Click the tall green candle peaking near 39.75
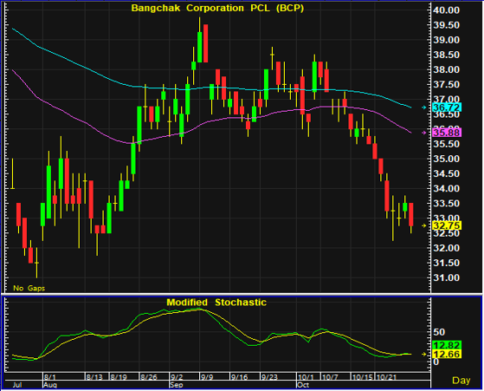 point(200,47)
